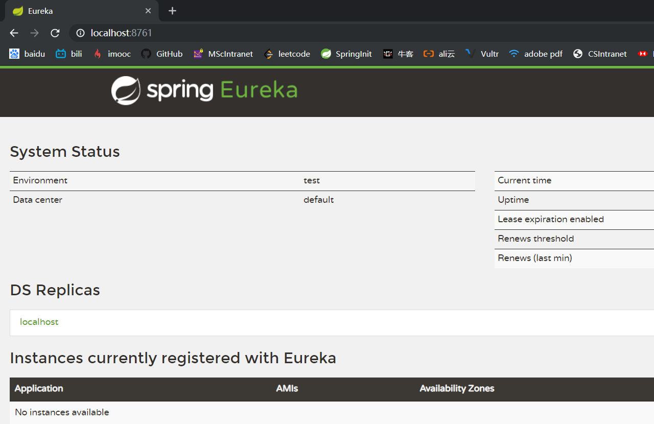Viewport: 654px width, 424px height.
Task: Open the CSIntranet bookmark
Action: pyautogui.click(x=600, y=54)
